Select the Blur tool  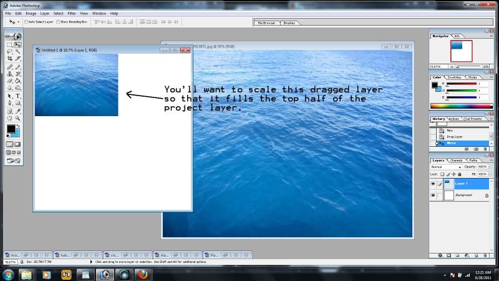coord(9,88)
